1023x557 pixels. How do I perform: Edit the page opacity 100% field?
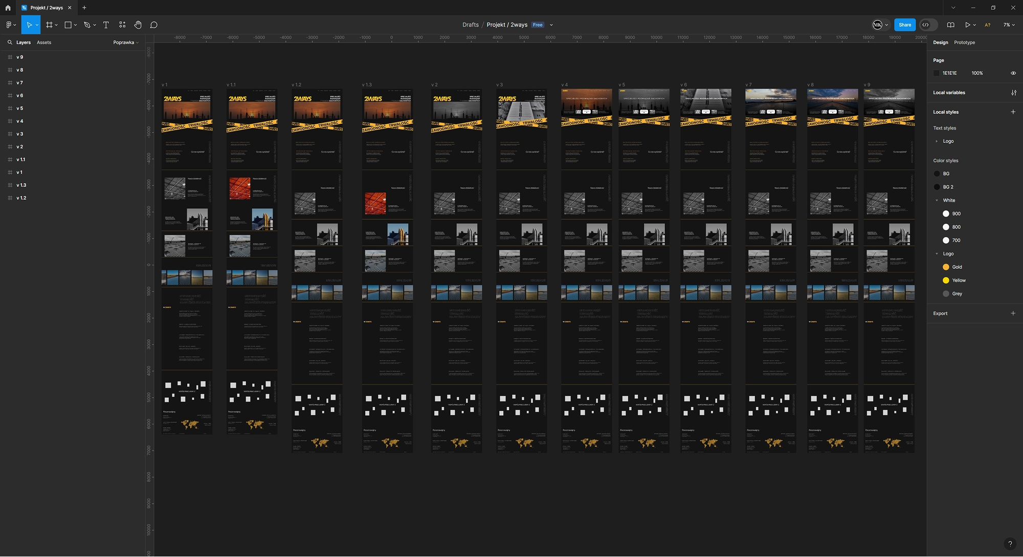[977, 73]
